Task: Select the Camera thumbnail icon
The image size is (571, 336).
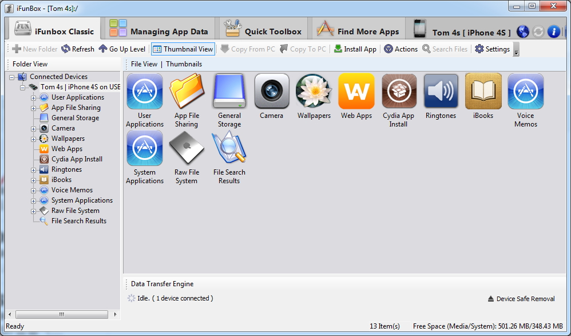Action: [272, 92]
